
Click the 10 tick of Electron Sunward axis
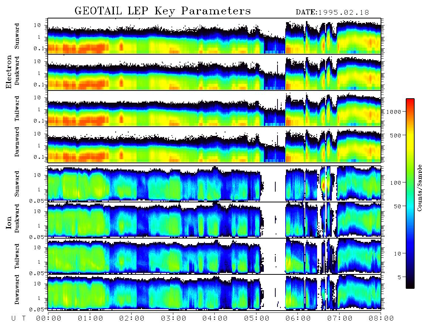tap(37, 25)
